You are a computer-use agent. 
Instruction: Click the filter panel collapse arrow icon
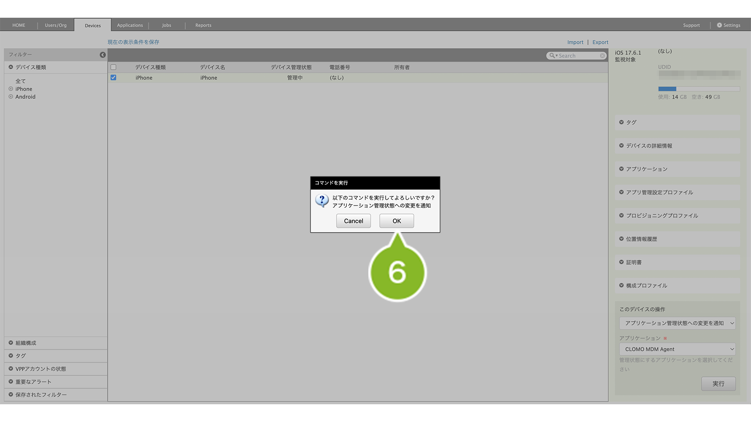coord(103,55)
